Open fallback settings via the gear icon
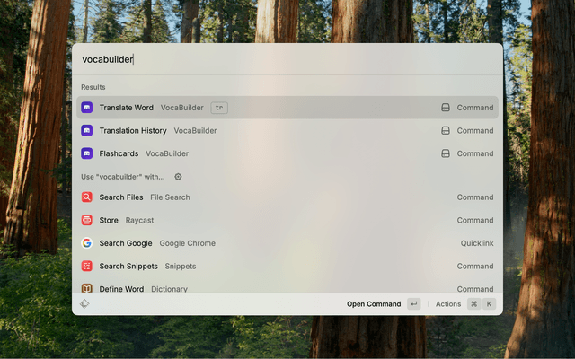Viewport: 575px width, 359px height. pos(178,177)
